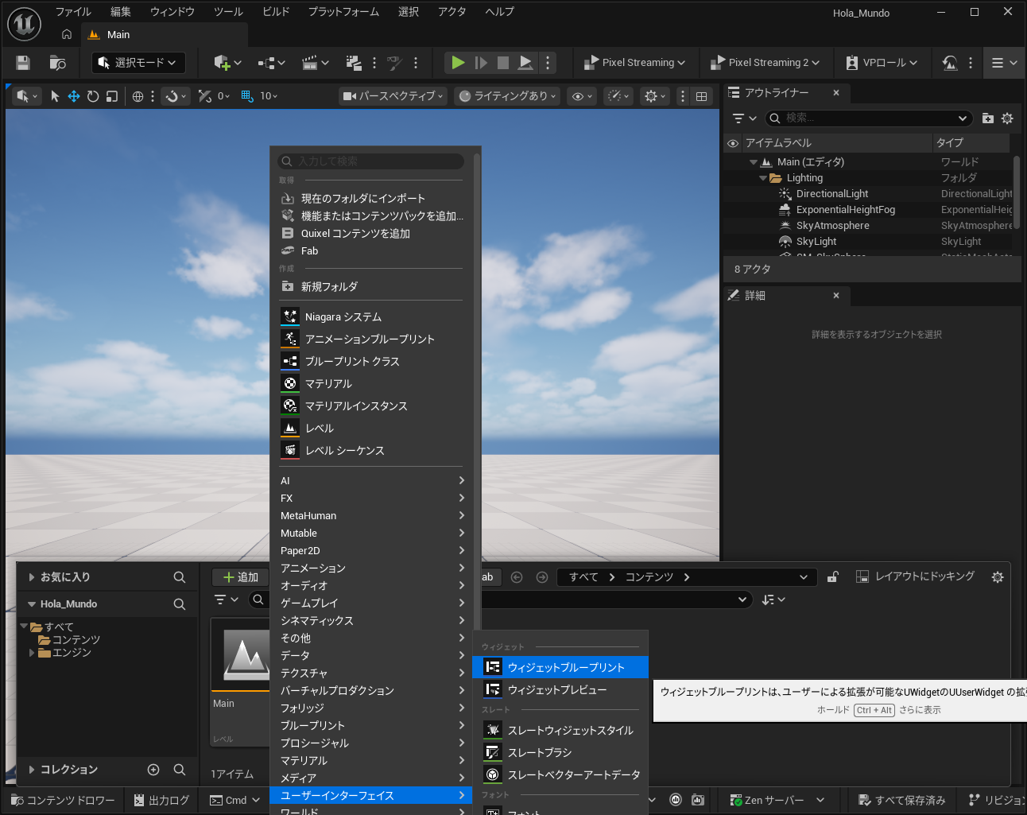1027x815 pixels.
Task: Open the ウィンドウ menu
Action: tap(172, 12)
